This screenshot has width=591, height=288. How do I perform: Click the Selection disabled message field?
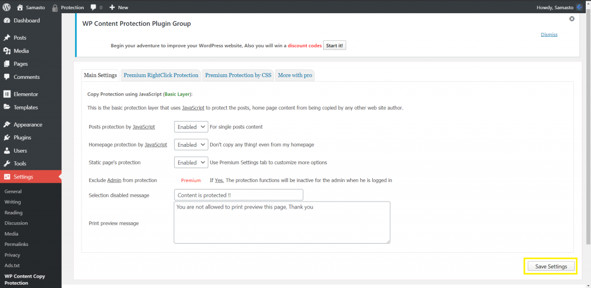pos(238,195)
